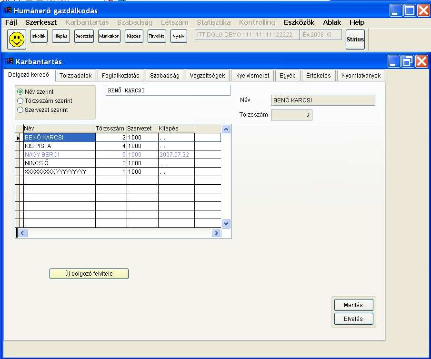
Task: Select the Név szerint radio button
Action: [20, 91]
